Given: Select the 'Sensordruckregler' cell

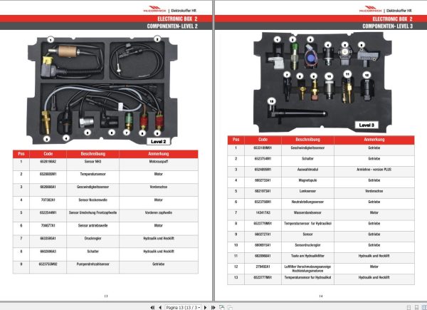Looking at the screenshot, I should (307, 247).
